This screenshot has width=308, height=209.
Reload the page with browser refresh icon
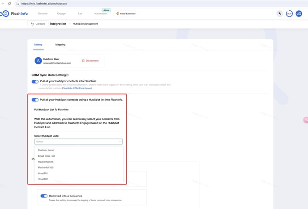[x=9, y=4]
